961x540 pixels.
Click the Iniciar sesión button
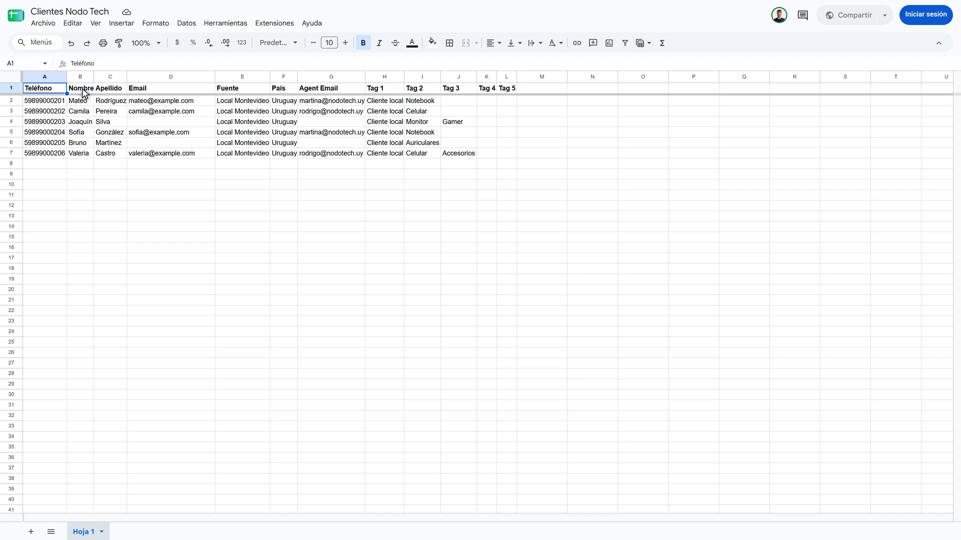point(926,14)
